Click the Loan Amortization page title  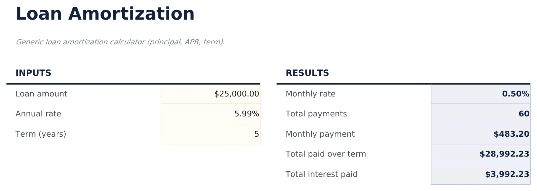[x=105, y=14]
